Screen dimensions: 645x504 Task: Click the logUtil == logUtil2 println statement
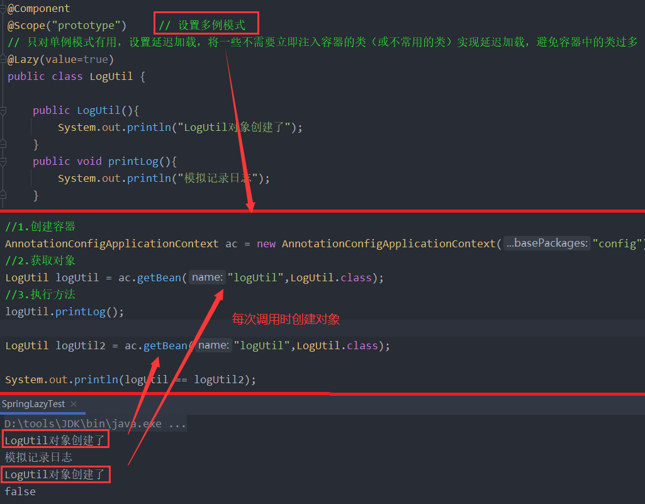[x=130, y=379]
